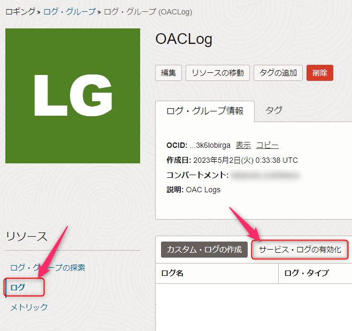The width and height of the screenshot is (352, 331).
Task: Click the red 削除 button
Action: (320, 73)
